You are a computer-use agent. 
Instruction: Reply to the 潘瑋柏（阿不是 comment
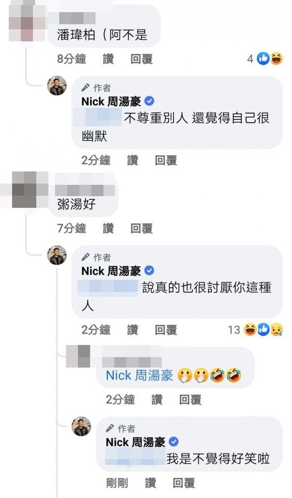(141, 59)
